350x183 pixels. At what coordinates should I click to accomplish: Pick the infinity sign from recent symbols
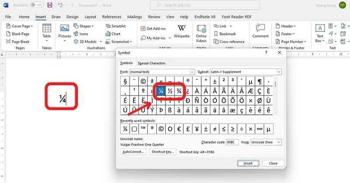(x=259, y=129)
